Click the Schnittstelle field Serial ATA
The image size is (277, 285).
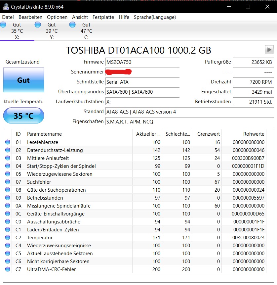(x=142, y=82)
